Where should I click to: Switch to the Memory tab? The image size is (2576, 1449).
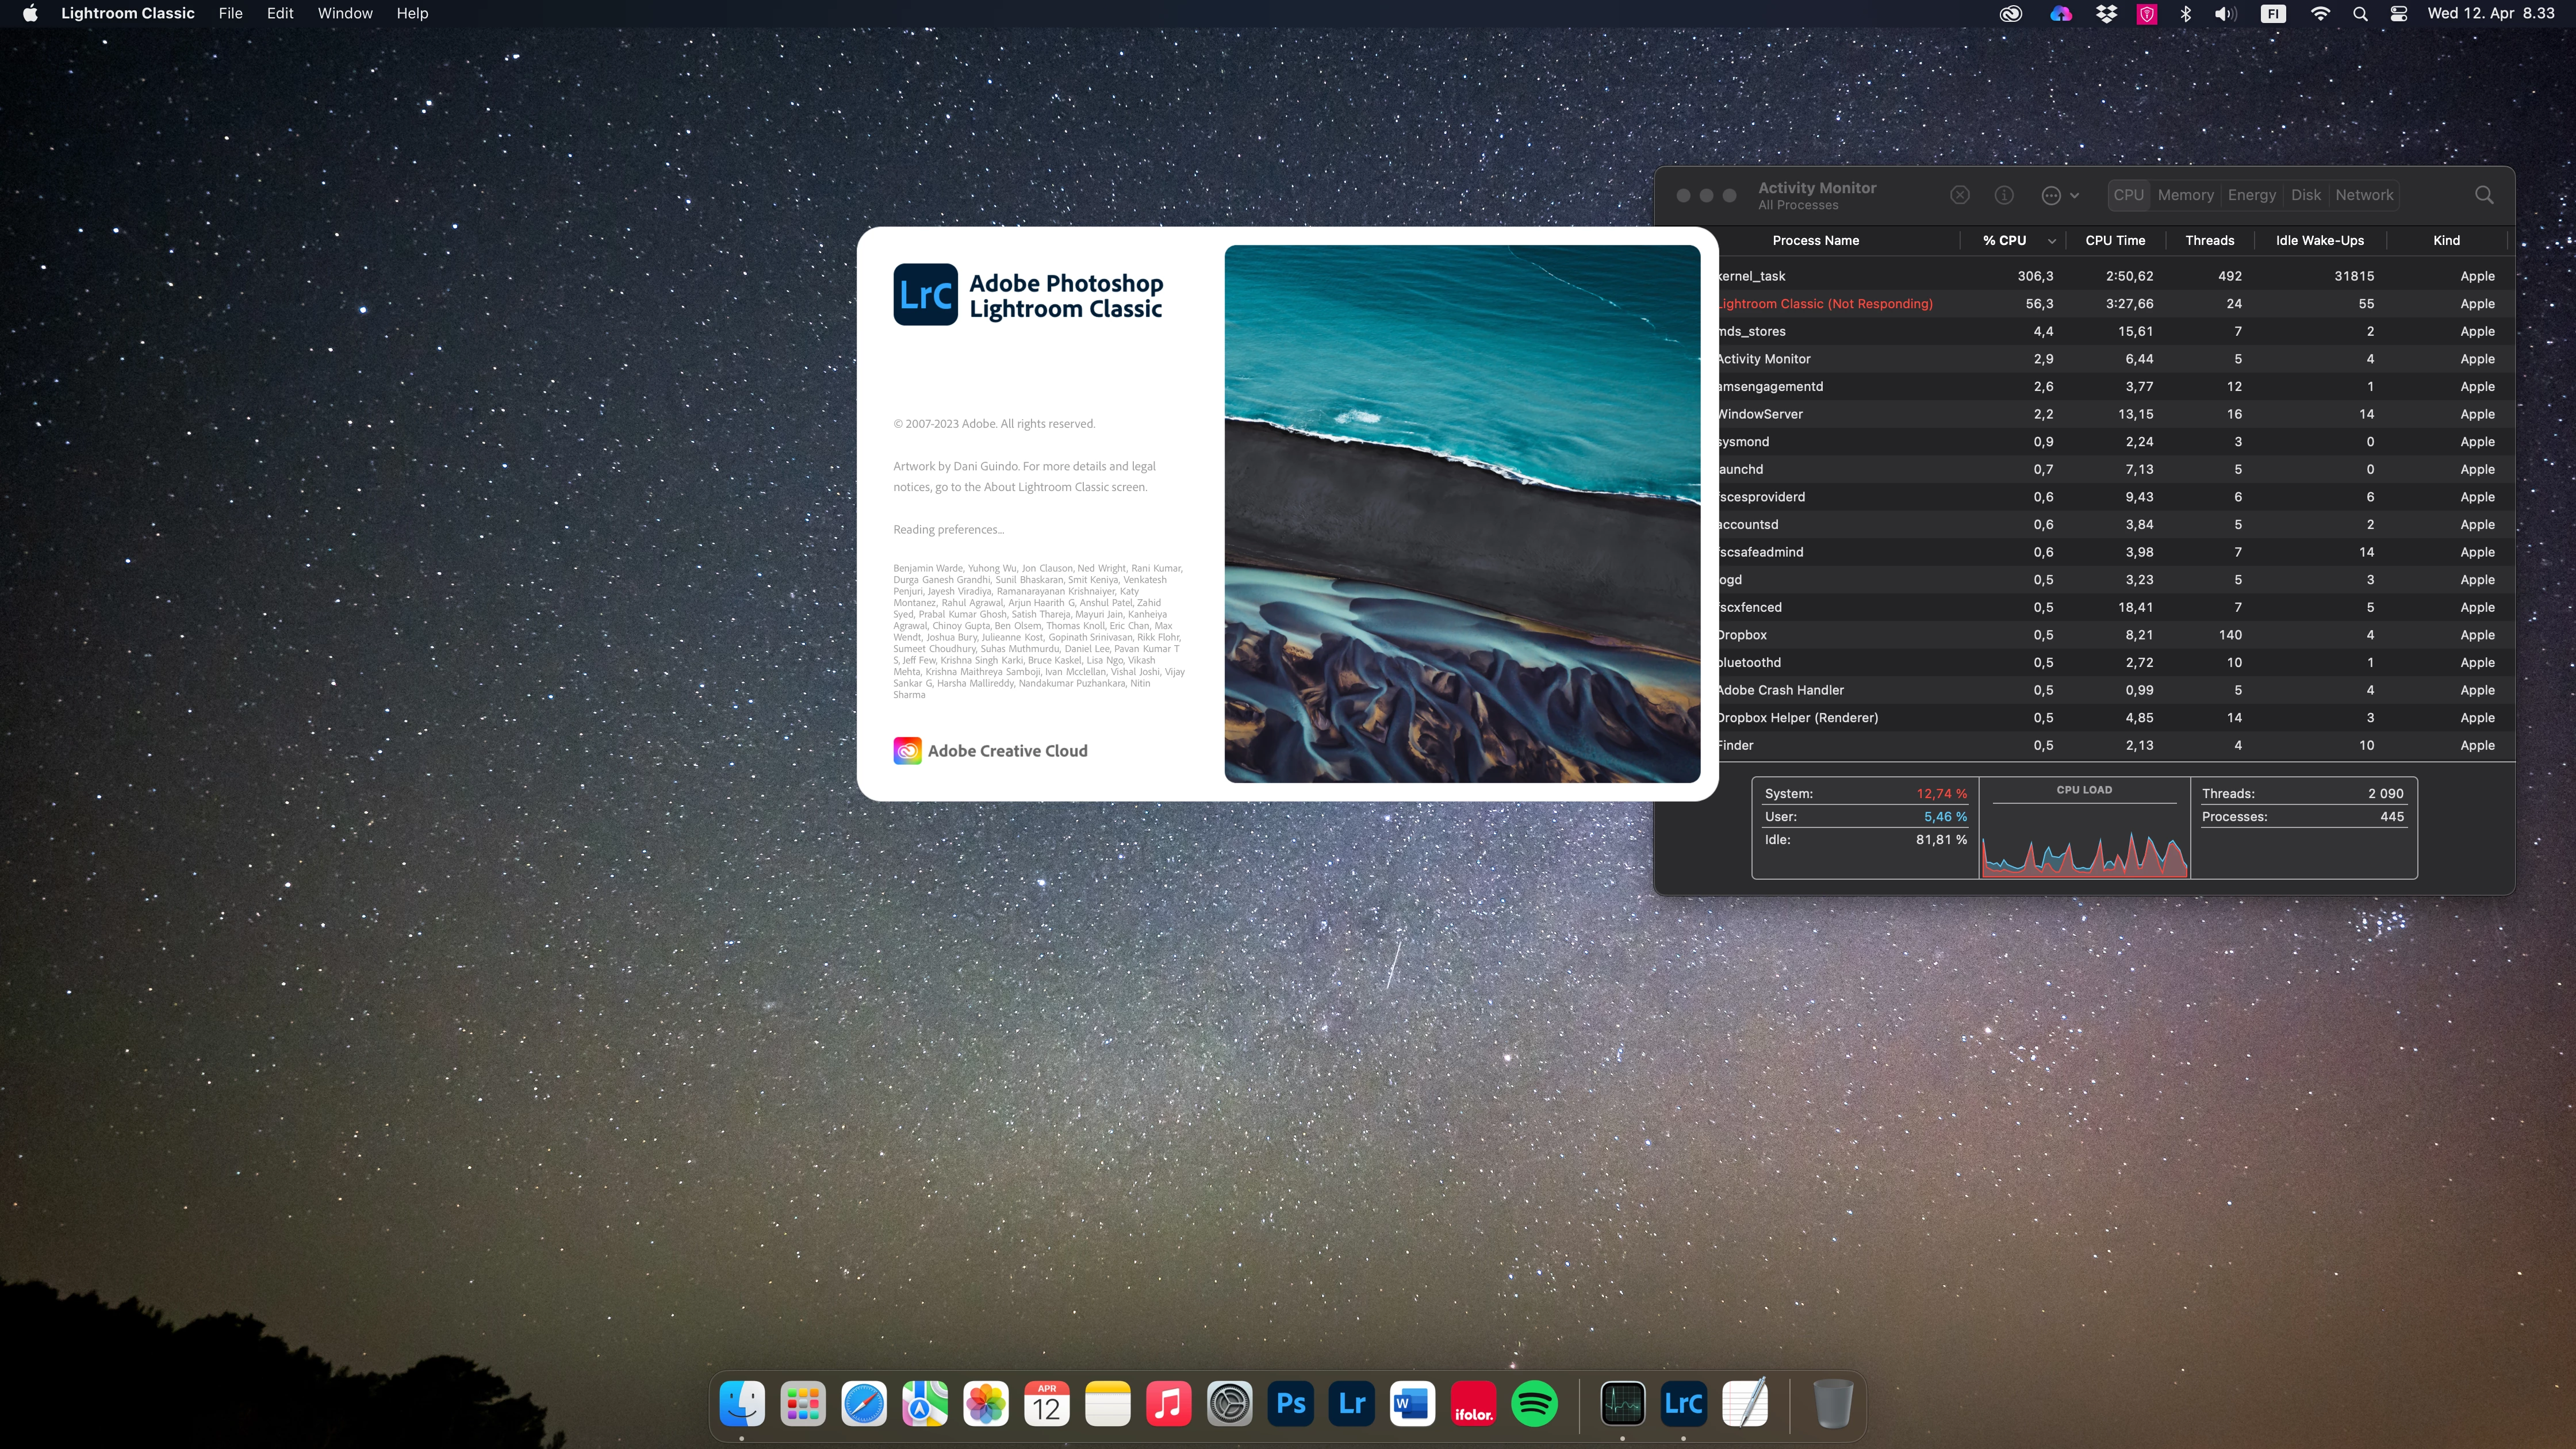[x=2185, y=195]
